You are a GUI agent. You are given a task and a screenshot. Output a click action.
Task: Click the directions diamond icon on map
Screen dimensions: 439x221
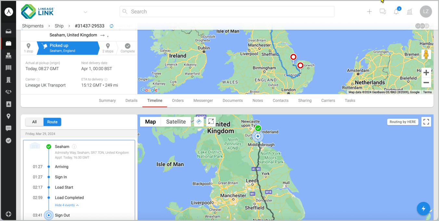(x=199, y=122)
